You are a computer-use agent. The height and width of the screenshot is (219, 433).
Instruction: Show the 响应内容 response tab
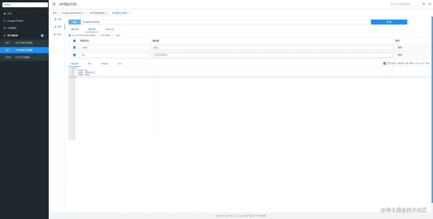coord(75,64)
